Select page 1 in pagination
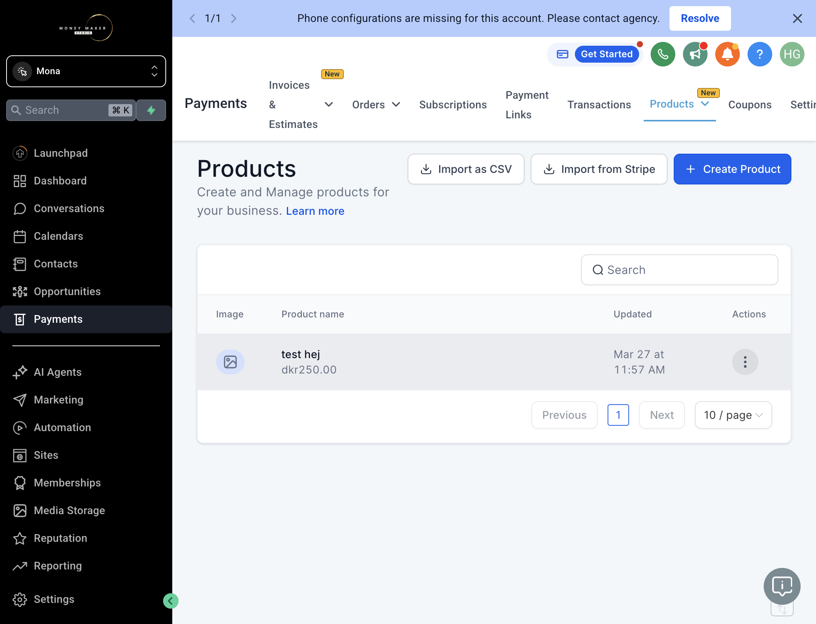The width and height of the screenshot is (816, 624). click(618, 415)
